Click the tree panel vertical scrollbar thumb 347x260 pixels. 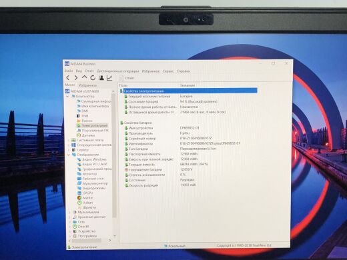114,155
